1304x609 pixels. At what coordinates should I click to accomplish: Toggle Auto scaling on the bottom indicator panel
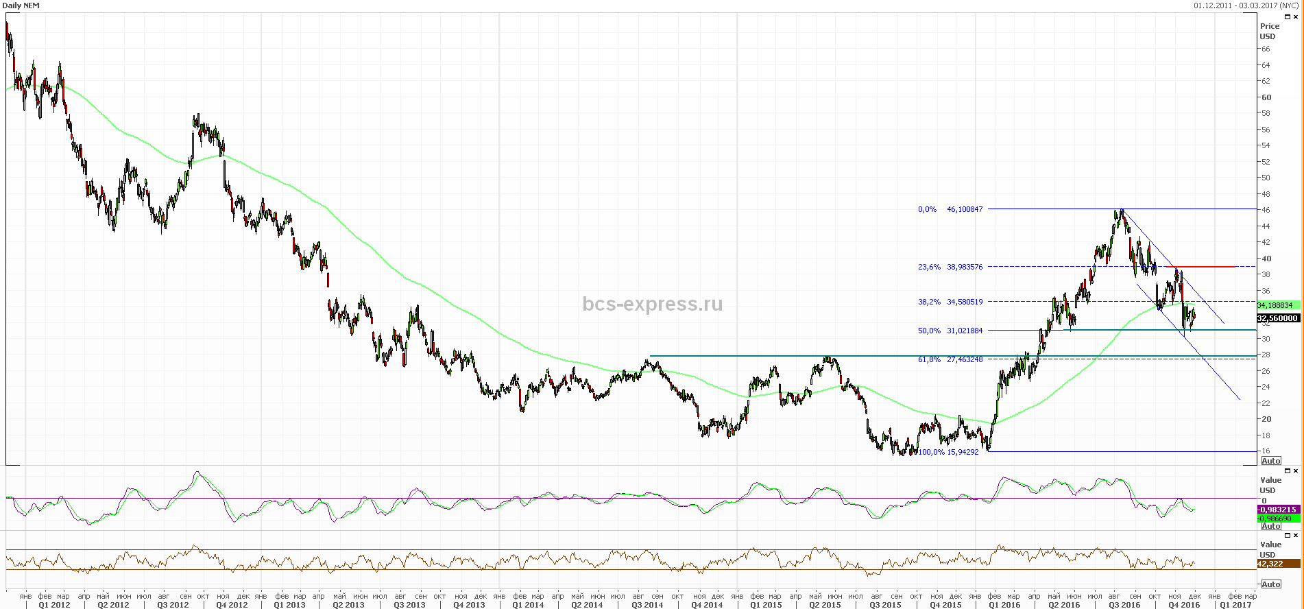(1270, 584)
